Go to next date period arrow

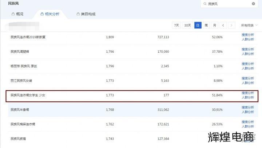click(231, 25)
